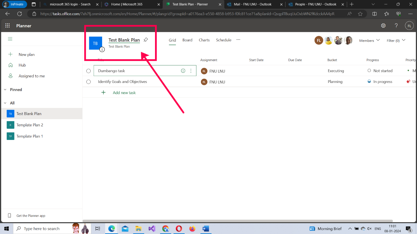Screen dimensions: 417x234
Task: Click Get the Planner app link
Action: click(x=31, y=216)
